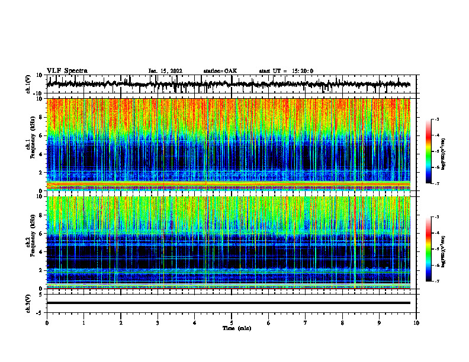Image resolution: width=469 pixels, height=362 pixels.
Task: Click the "-3" label on ch.1 color scale
Action: 437,119
